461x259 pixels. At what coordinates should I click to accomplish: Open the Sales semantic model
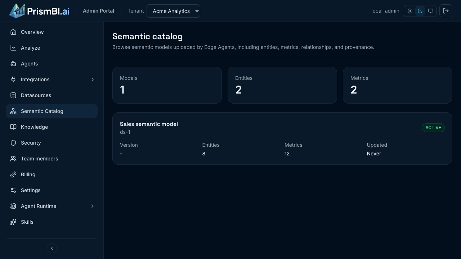click(x=282, y=138)
